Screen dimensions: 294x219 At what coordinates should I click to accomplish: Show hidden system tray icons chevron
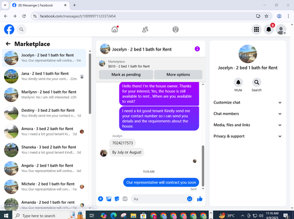(242, 215)
